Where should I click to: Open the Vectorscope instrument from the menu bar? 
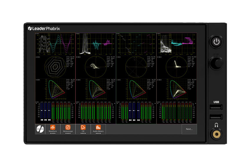68,129
